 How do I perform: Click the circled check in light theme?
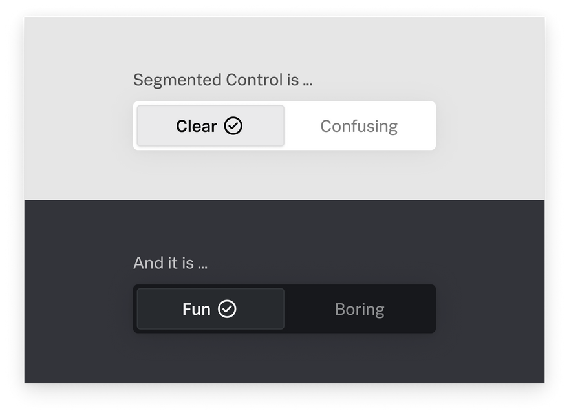(x=233, y=126)
